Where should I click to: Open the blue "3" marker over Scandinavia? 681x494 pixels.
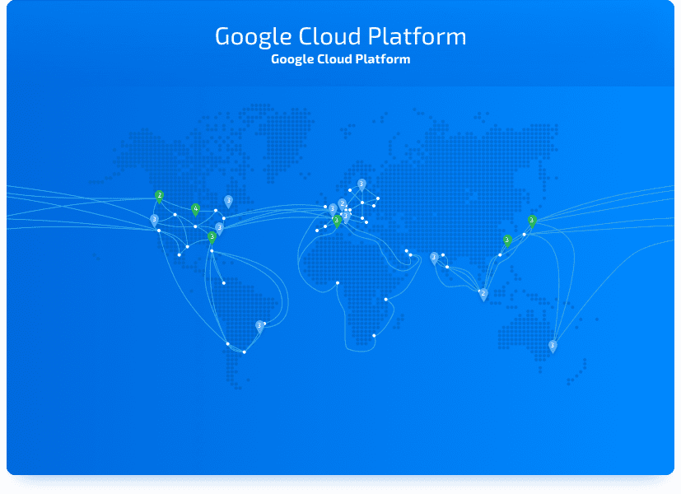pyautogui.click(x=361, y=184)
